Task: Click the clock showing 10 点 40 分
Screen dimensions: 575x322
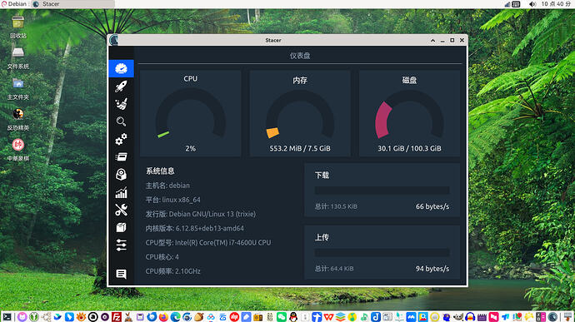Action: point(556,4)
